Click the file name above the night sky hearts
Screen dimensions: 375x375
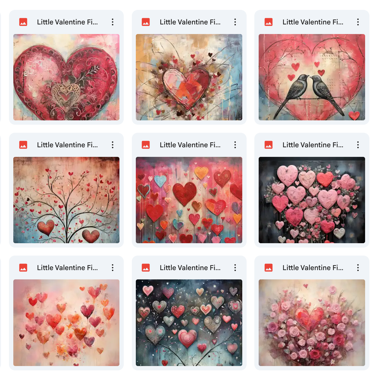pos(190,268)
